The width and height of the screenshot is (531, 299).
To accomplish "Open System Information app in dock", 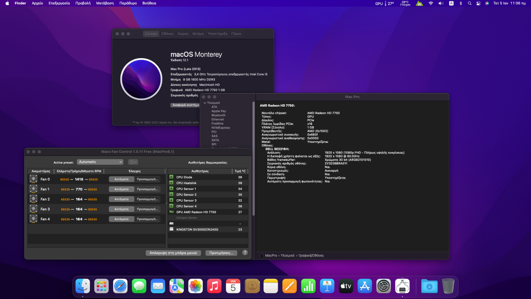I will pos(403,286).
